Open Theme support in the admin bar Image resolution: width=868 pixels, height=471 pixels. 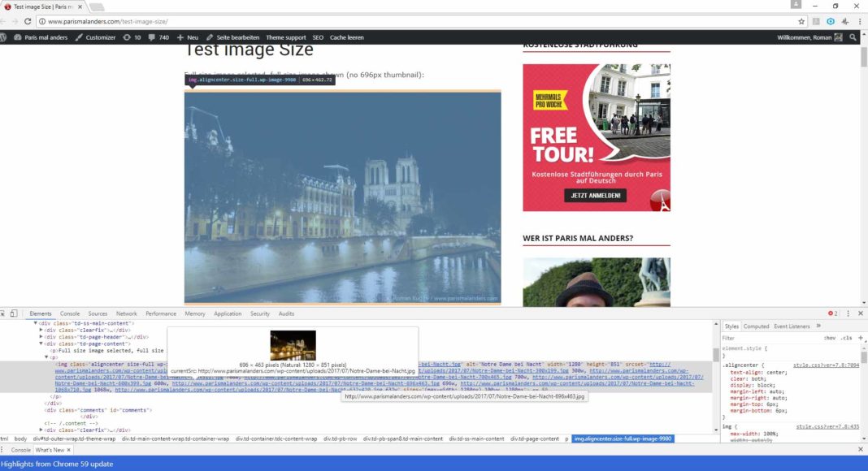285,37
